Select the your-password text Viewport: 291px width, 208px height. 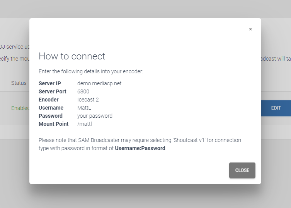(95, 116)
